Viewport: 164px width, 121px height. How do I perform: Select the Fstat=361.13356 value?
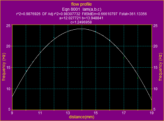(133, 14)
